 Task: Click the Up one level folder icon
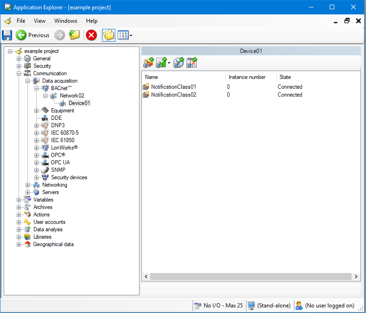click(x=74, y=35)
